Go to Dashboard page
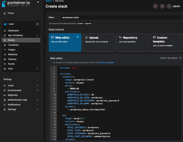 [13, 30]
